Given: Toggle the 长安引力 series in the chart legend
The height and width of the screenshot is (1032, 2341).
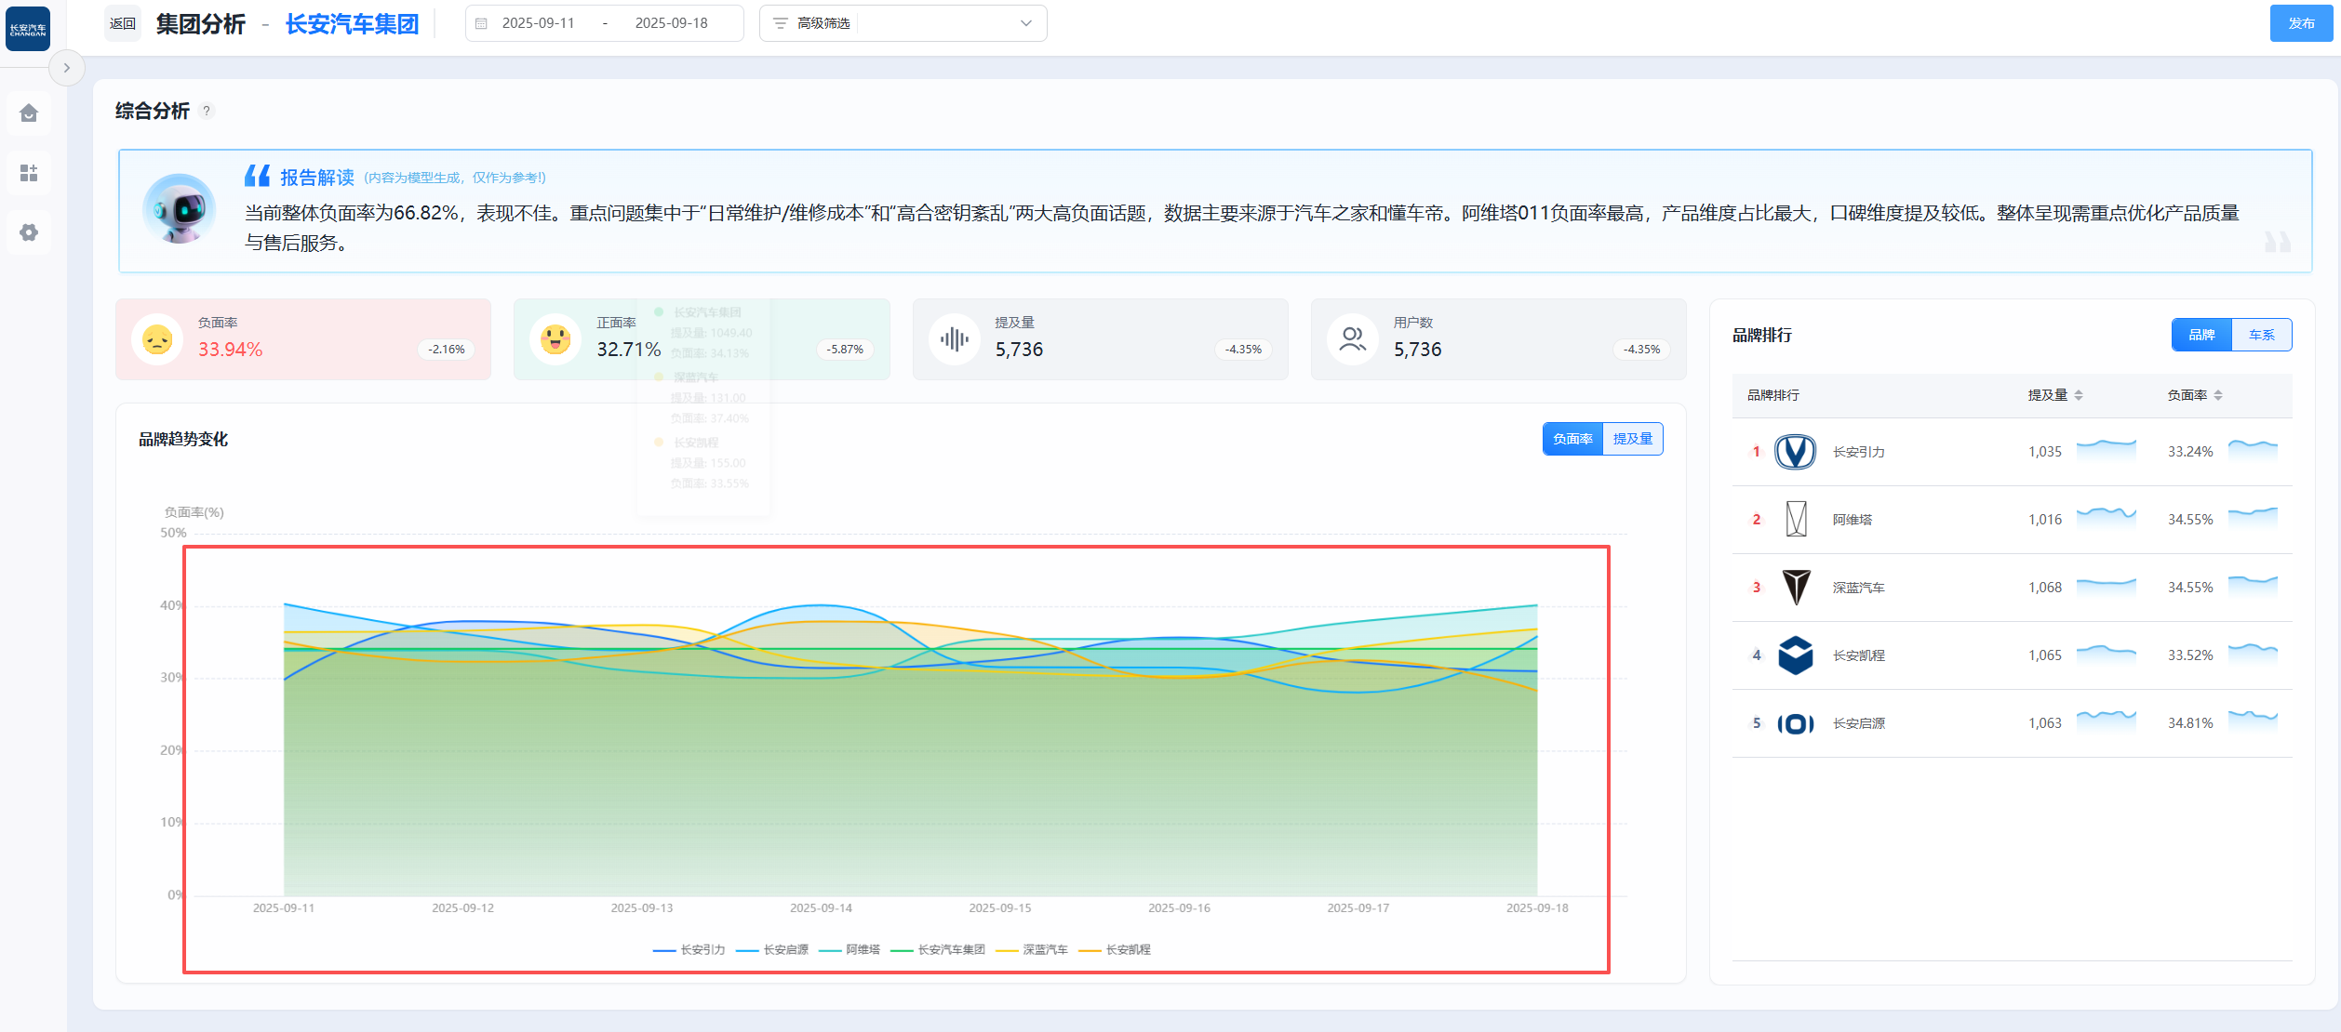Looking at the screenshot, I should 689,950.
